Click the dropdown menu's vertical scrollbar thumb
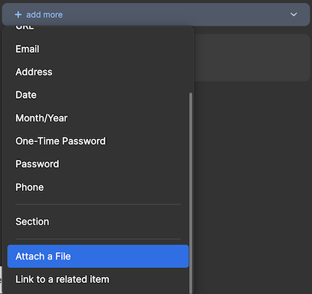Screen dimensions: 312x294 (190, 193)
